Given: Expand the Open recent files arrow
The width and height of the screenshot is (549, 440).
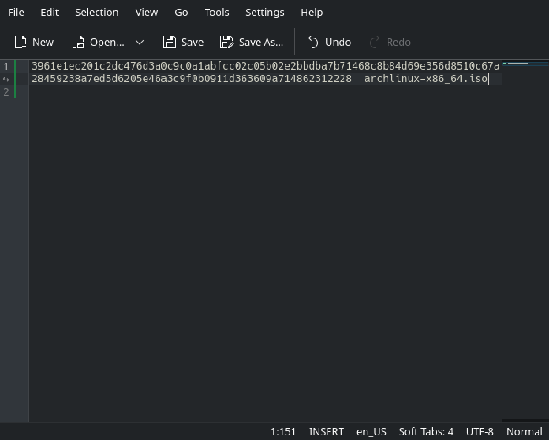Looking at the screenshot, I should click(x=140, y=43).
